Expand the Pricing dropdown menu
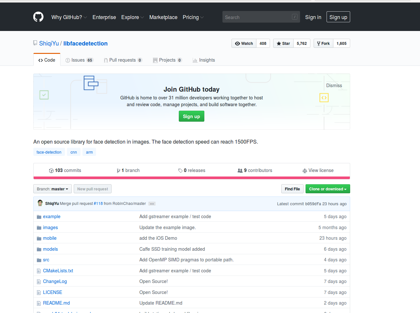 coord(193,17)
